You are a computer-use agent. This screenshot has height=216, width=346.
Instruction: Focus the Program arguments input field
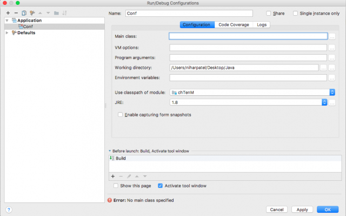[248, 57]
